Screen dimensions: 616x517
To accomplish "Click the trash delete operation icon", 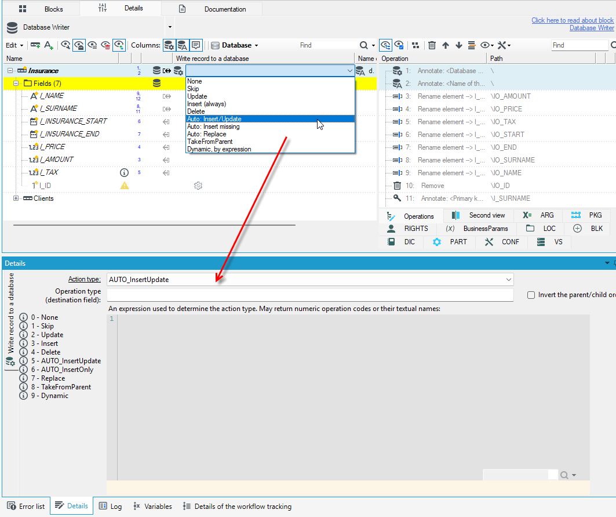I will [432, 45].
